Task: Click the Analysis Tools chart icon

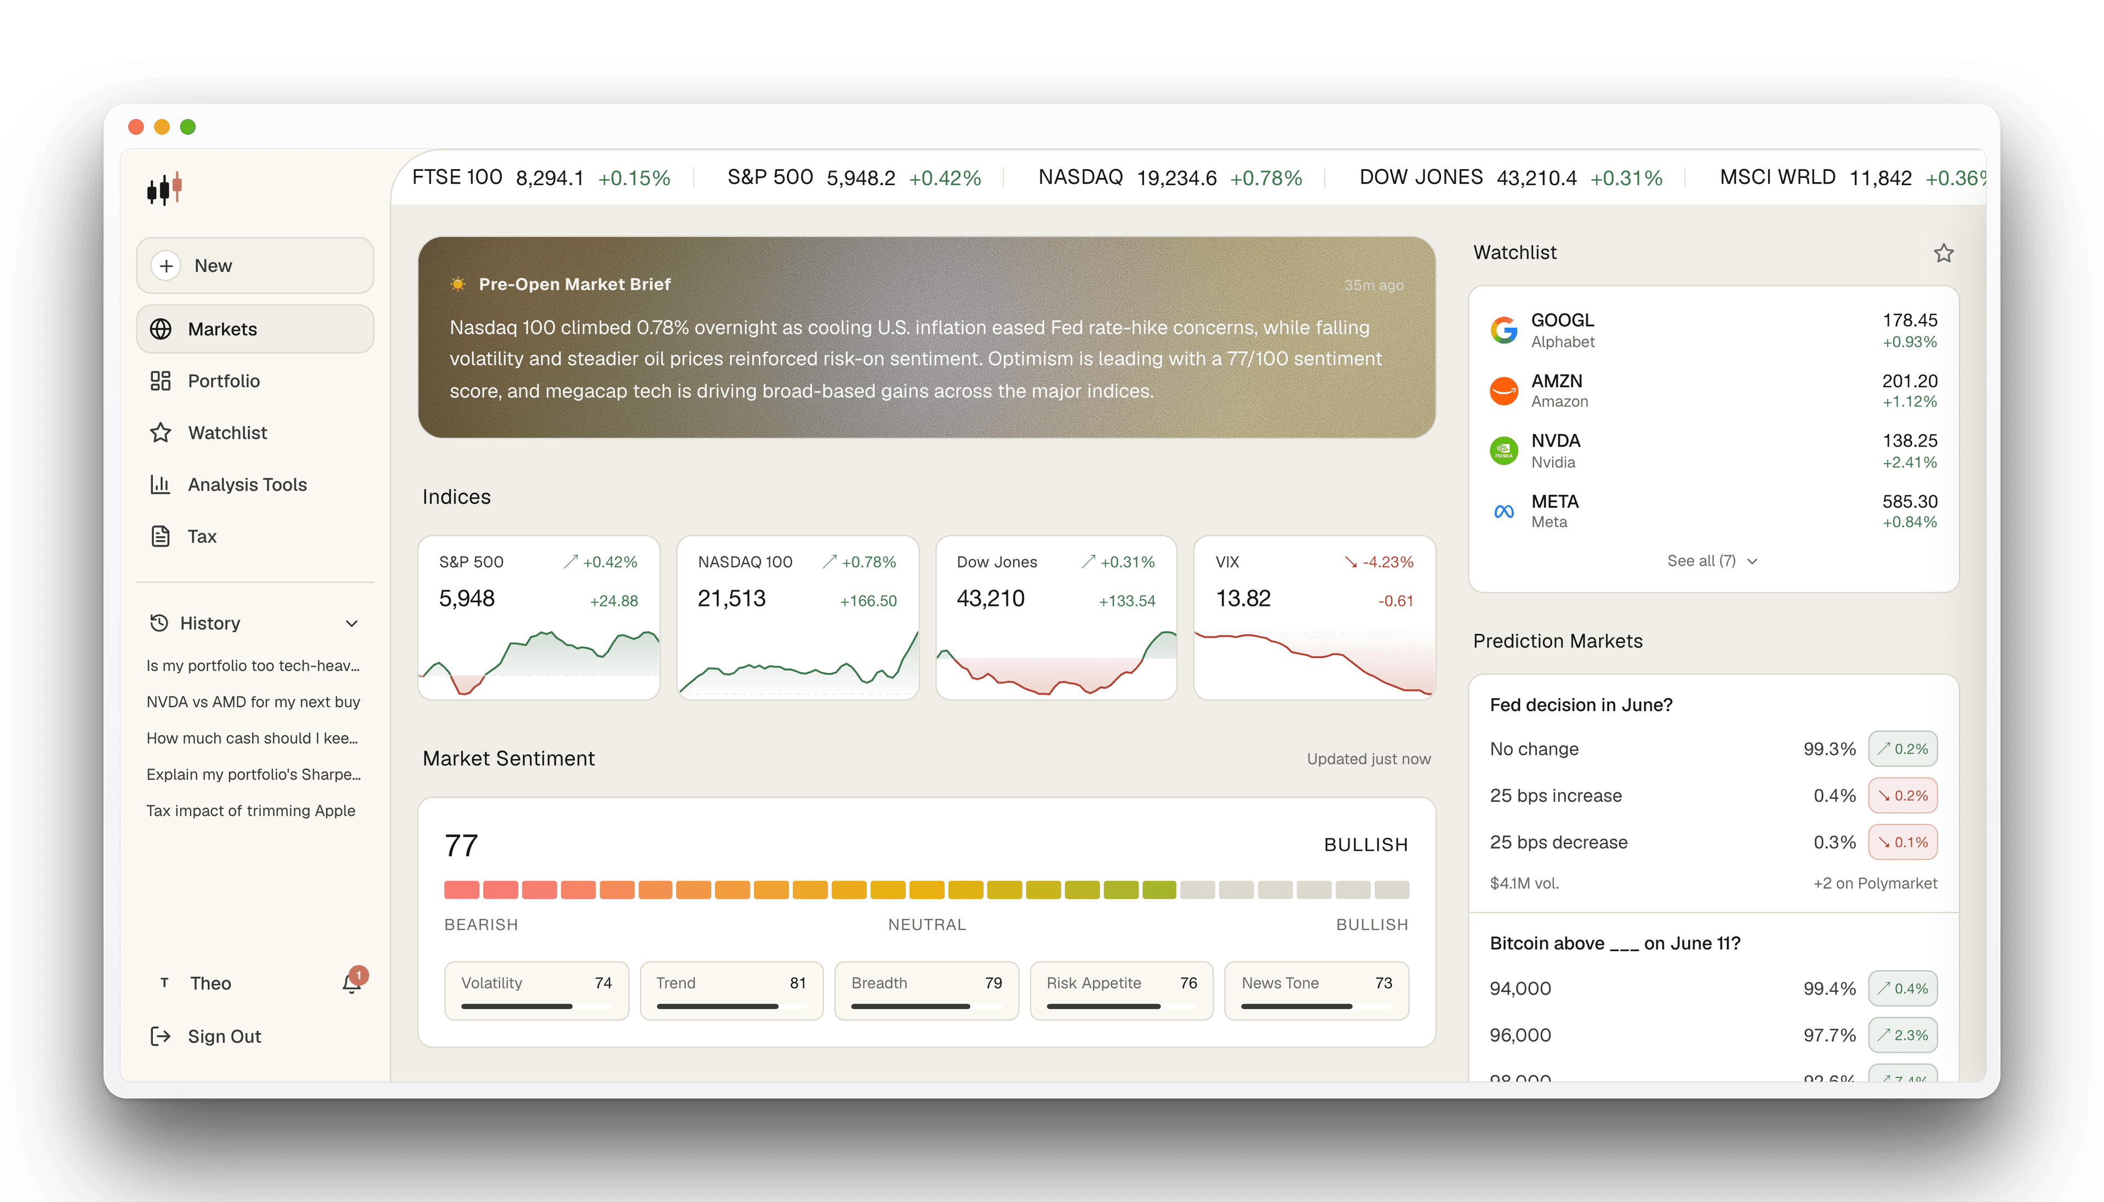Action: pyautogui.click(x=160, y=485)
